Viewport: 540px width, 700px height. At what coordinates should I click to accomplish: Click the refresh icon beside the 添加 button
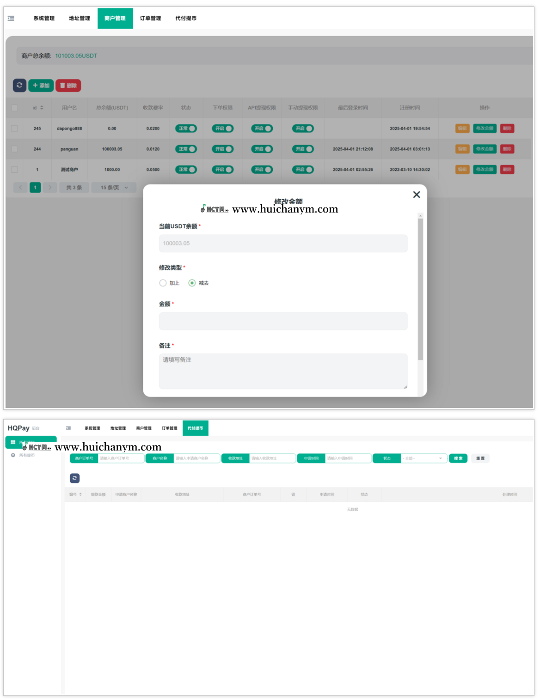[x=19, y=85]
